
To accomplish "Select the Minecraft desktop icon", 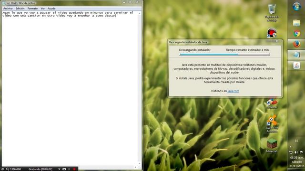I will tap(272, 146).
